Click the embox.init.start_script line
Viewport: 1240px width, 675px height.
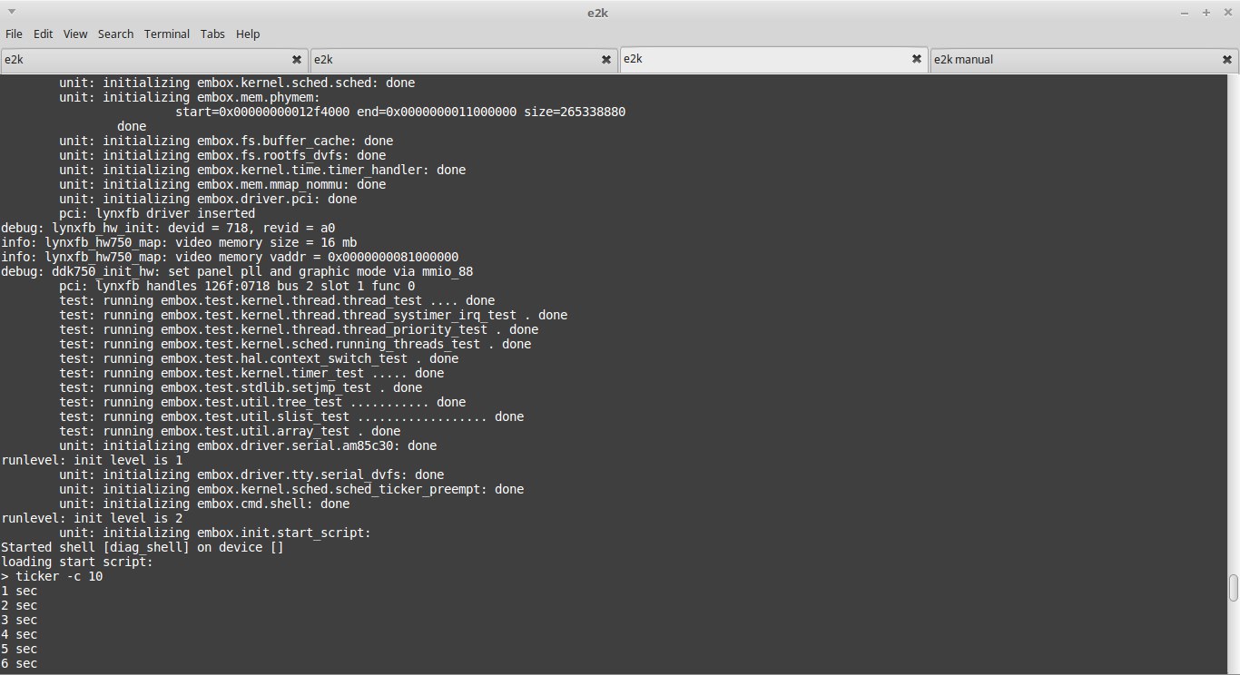click(215, 533)
